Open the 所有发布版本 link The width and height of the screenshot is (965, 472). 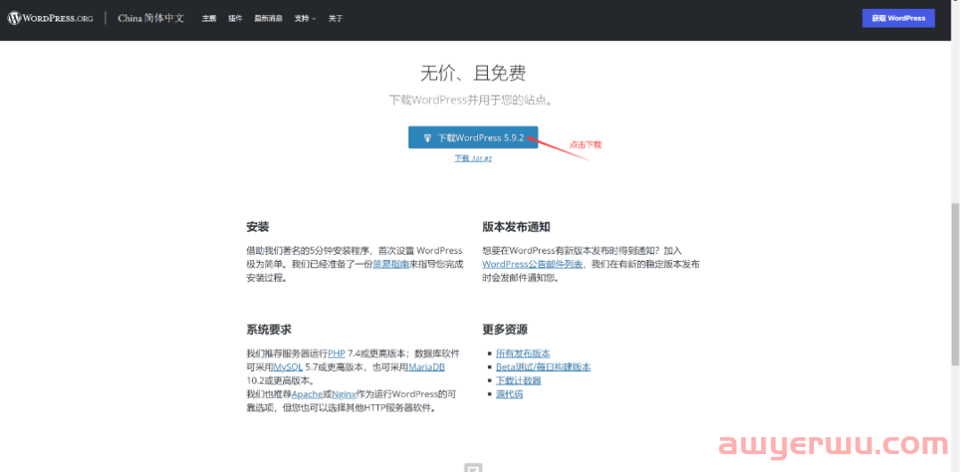(x=523, y=353)
